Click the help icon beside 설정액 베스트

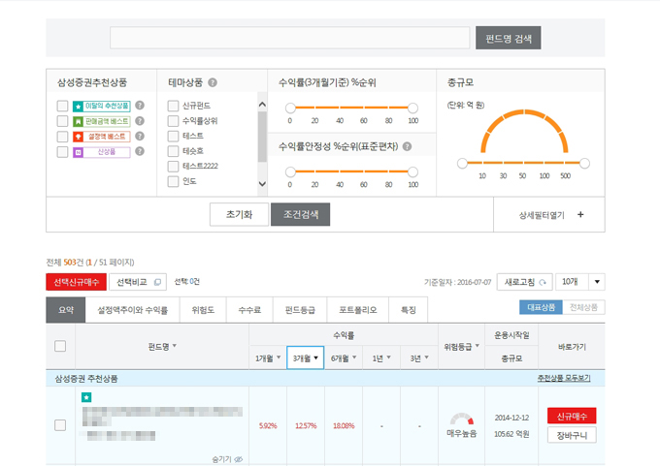click(140, 137)
